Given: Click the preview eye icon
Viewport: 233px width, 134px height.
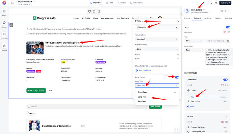Looking at the screenshot, I should click(x=216, y=3).
